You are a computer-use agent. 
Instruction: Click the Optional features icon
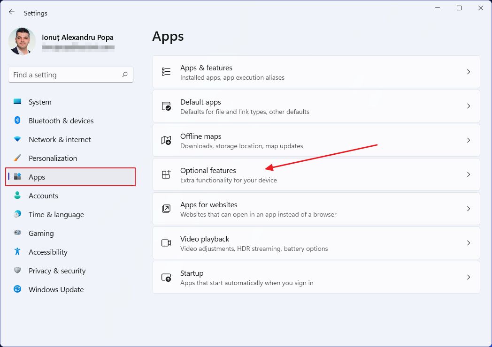point(166,174)
